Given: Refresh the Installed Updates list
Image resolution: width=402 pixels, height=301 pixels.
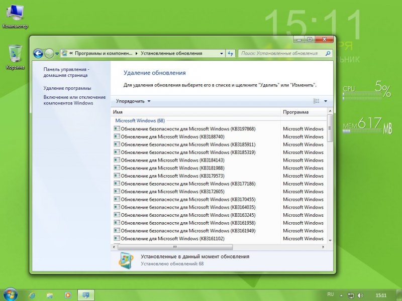Looking at the screenshot, I should (x=231, y=54).
